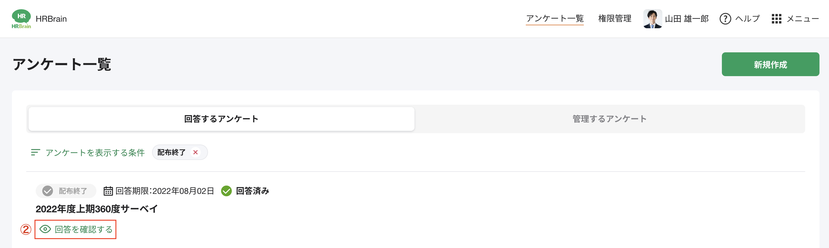This screenshot has height=248, width=829.
Task: Remove the 配布終了 filter chip
Action: [195, 152]
